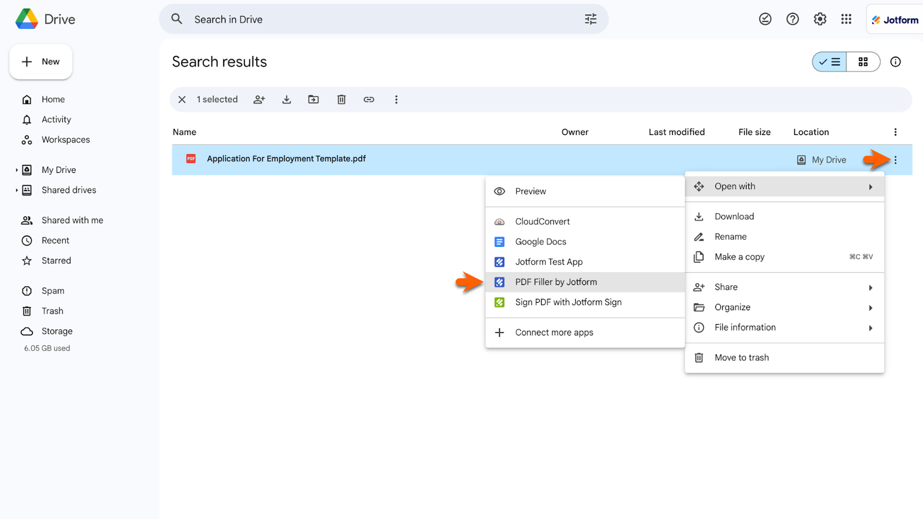The height and width of the screenshot is (519, 923).
Task: Click the Owner column header
Action: pyautogui.click(x=575, y=132)
